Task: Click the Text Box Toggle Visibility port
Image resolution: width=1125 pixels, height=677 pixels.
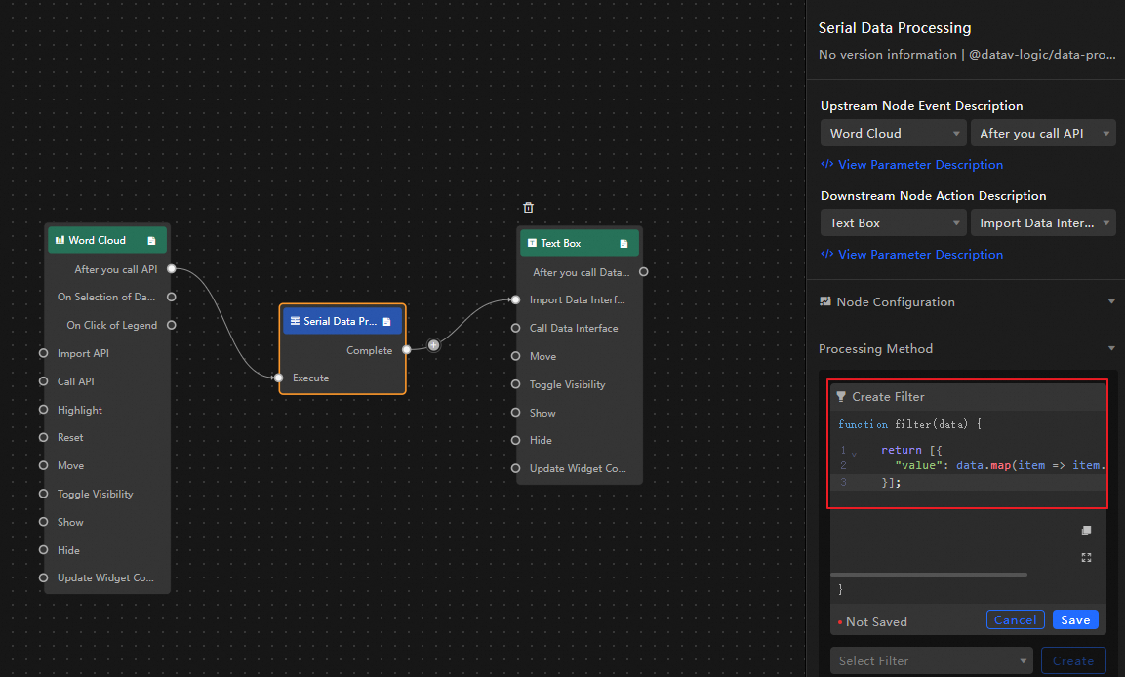Action: point(515,384)
